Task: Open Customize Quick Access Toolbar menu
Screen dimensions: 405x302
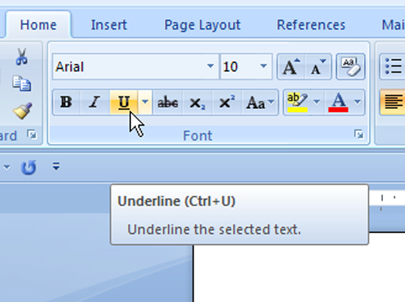Action: [x=56, y=167]
